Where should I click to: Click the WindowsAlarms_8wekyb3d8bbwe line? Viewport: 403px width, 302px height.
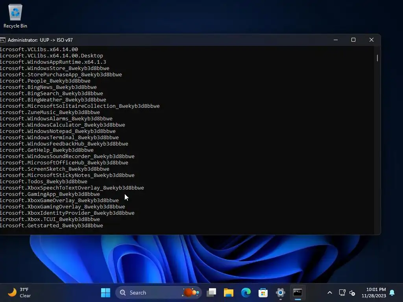pyautogui.click(x=56, y=119)
